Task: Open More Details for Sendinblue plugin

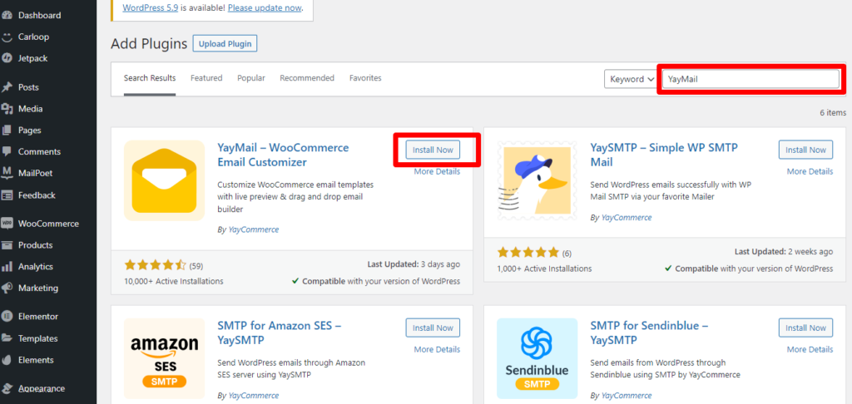Action: click(x=810, y=350)
